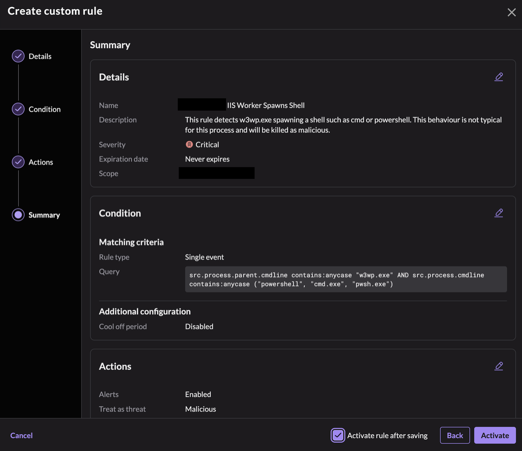Click the 'Critical' severity text
Image resolution: width=522 pixels, height=451 pixels.
(x=207, y=144)
